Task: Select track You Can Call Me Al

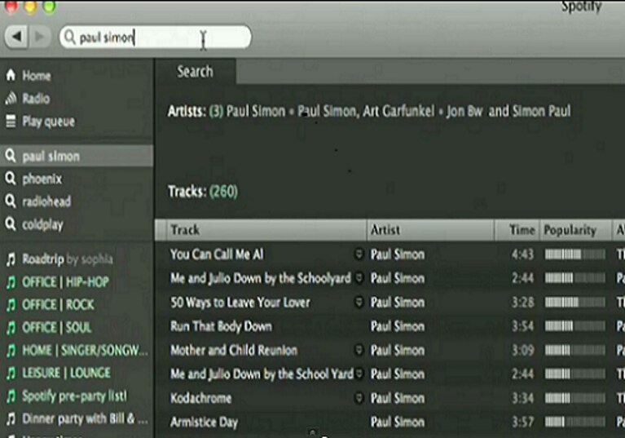Action: [x=217, y=254]
